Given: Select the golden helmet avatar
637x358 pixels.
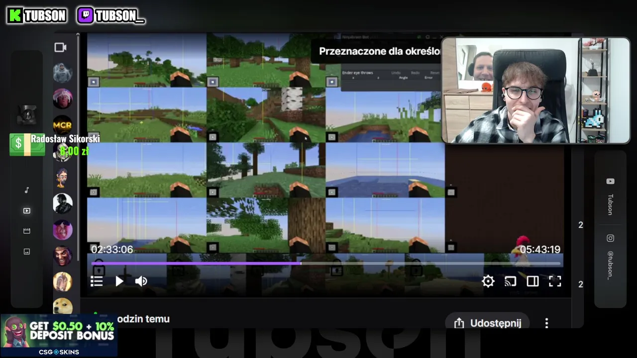Looking at the screenshot, I should tap(63, 282).
